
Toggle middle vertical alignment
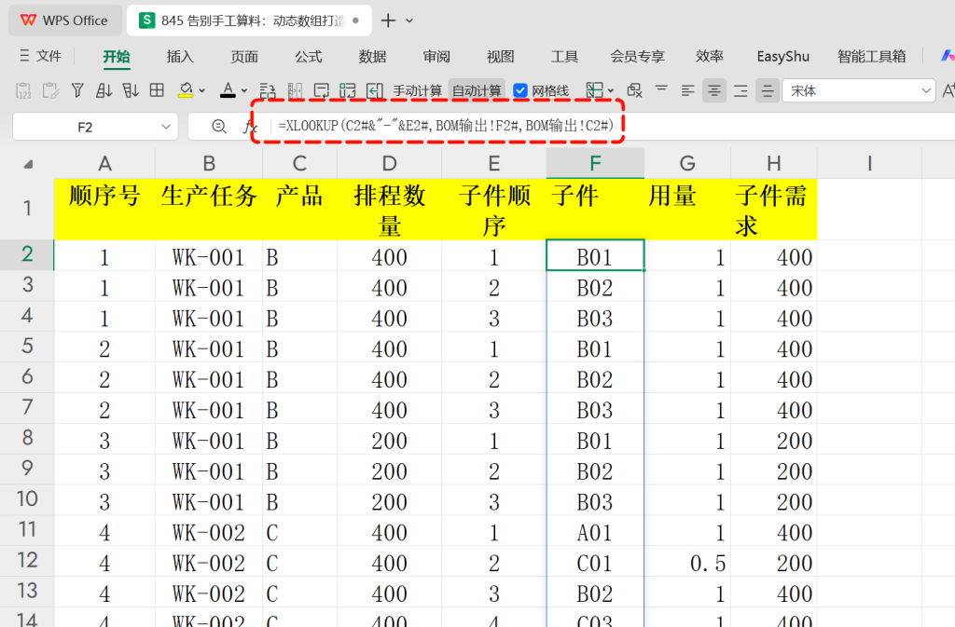pyautogui.click(x=768, y=91)
